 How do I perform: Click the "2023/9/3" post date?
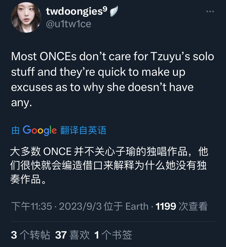tap(80, 206)
